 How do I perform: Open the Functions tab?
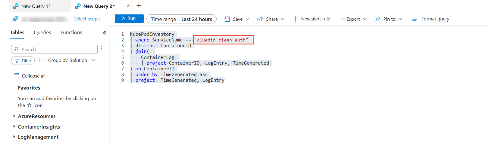pos(71,32)
